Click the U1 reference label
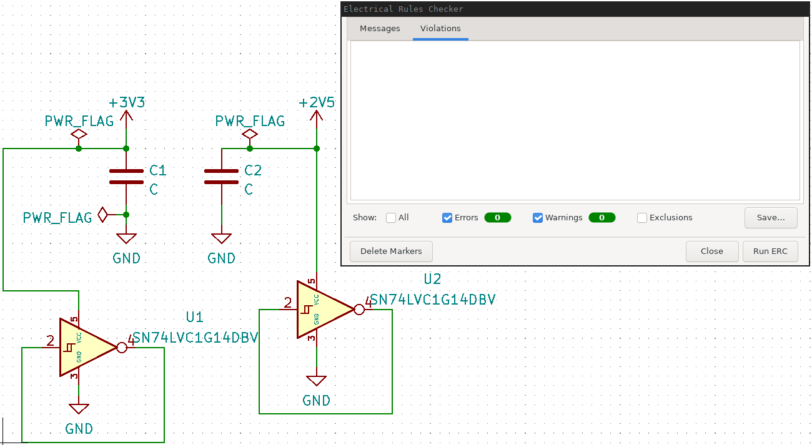 (x=194, y=316)
